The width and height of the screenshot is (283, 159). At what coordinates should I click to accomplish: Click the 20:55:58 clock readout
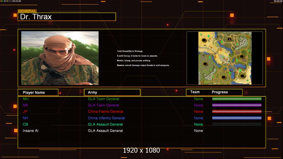click(x=17, y=1)
